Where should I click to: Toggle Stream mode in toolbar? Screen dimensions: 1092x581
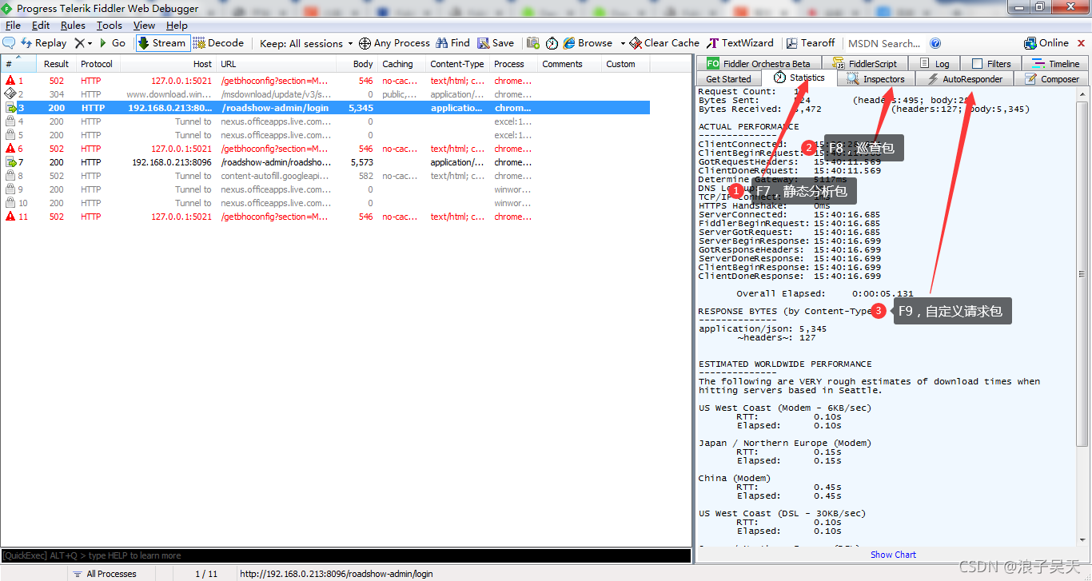[161, 43]
